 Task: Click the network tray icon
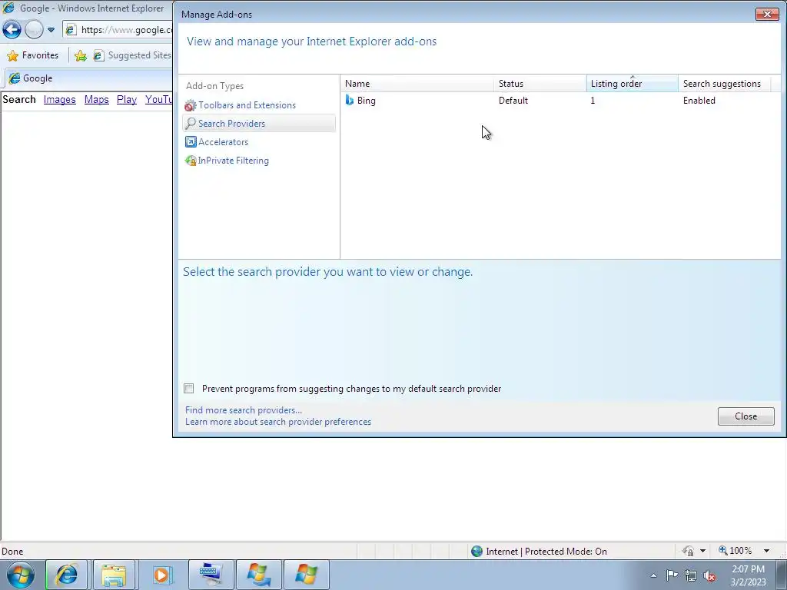coord(691,575)
